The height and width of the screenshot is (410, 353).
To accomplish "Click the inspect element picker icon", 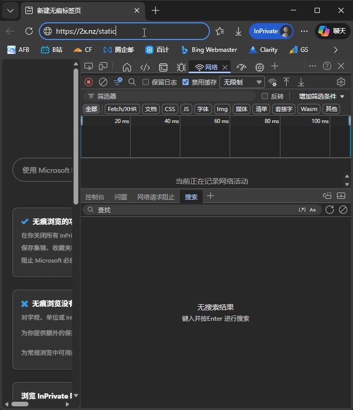I will (89, 66).
